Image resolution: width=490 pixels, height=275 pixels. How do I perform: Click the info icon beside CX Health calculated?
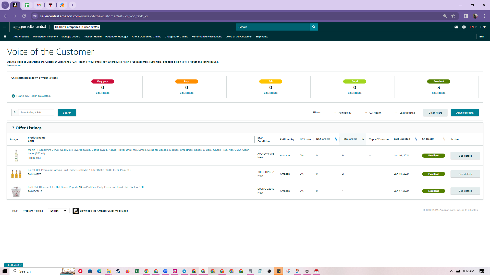[13, 96]
